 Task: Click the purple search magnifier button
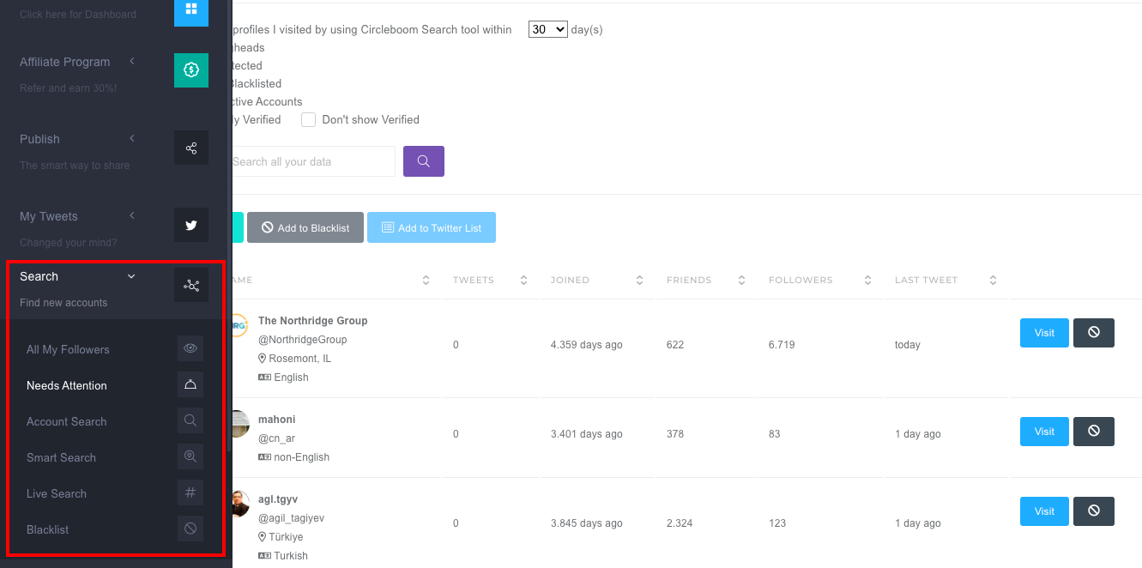pos(424,161)
